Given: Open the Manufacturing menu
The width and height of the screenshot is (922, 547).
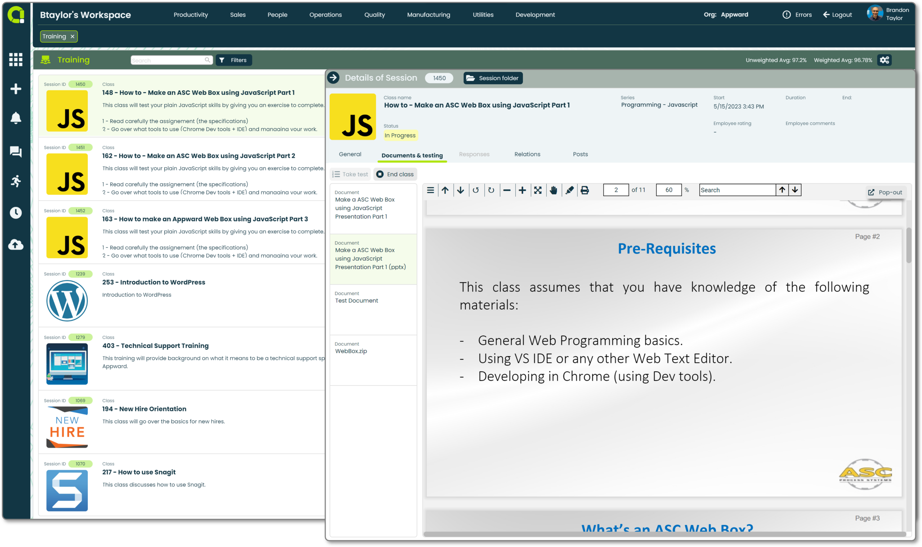Looking at the screenshot, I should point(428,15).
